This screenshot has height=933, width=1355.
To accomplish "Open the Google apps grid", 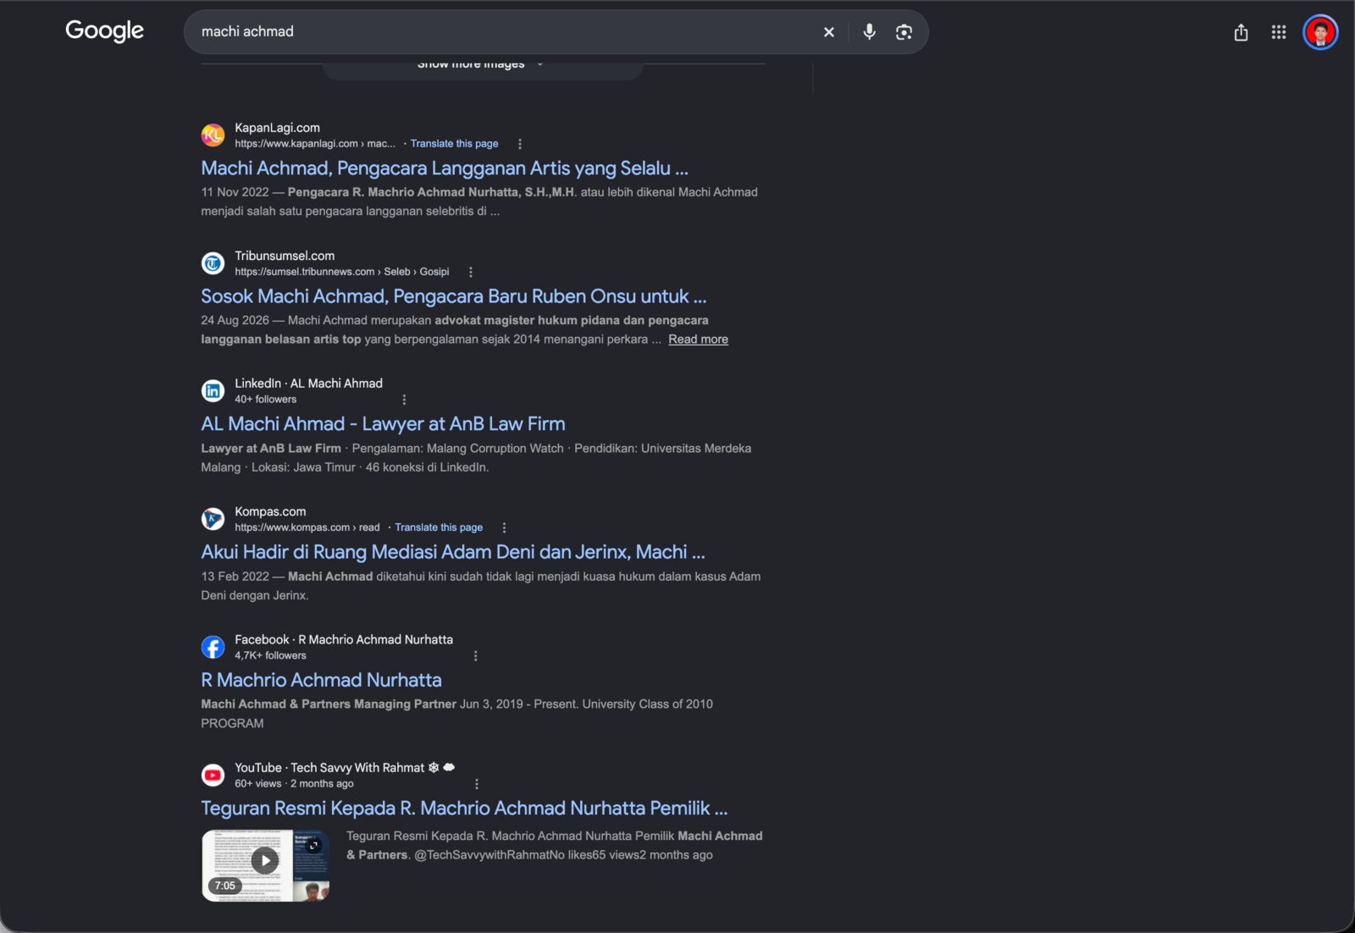I will click(1279, 32).
